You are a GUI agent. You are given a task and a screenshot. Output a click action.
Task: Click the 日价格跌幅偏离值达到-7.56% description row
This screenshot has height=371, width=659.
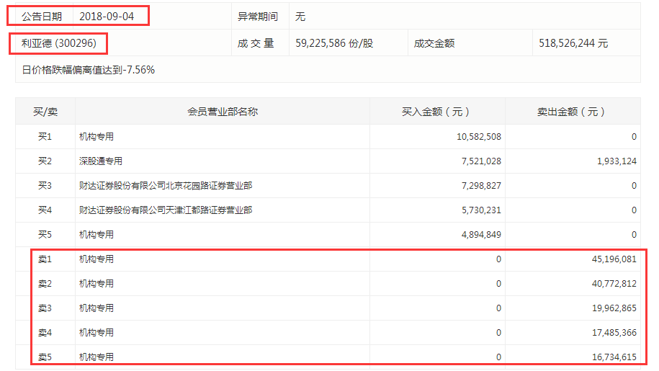89,70
